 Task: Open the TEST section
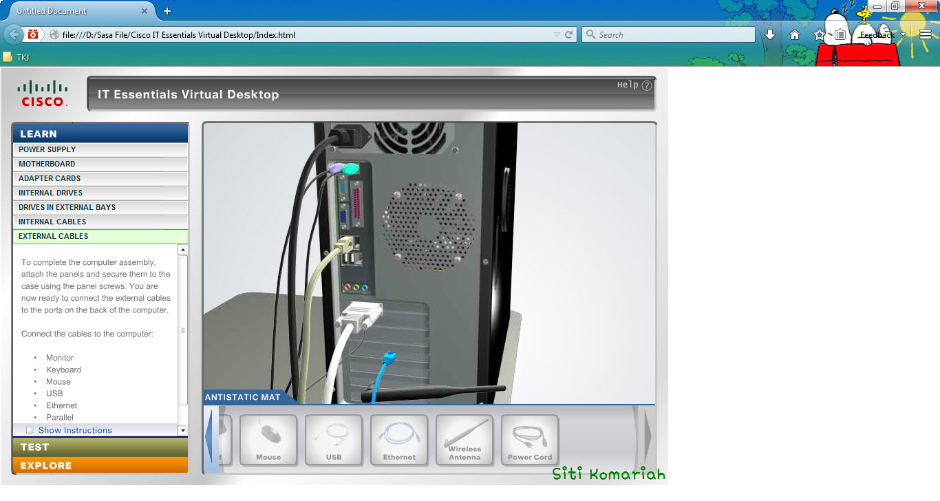[100, 447]
